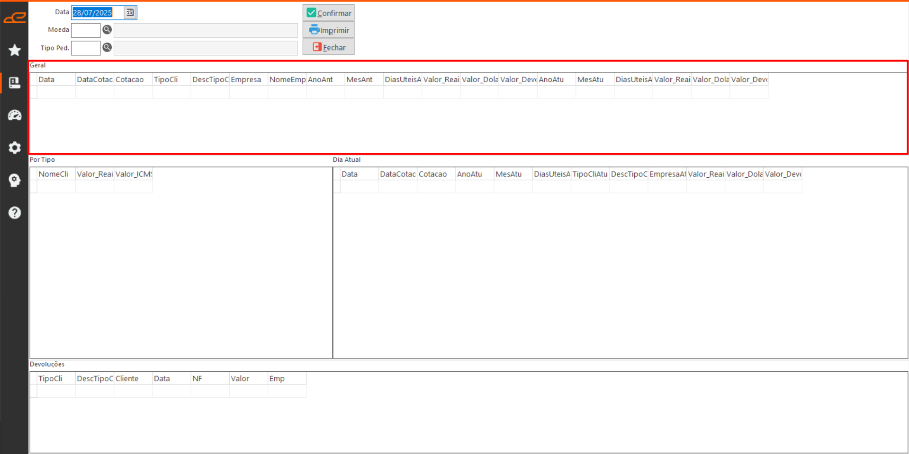Screen dimensions: 909x454
Task: Click the Fechar button
Action: pyautogui.click(x=328, y=47)
